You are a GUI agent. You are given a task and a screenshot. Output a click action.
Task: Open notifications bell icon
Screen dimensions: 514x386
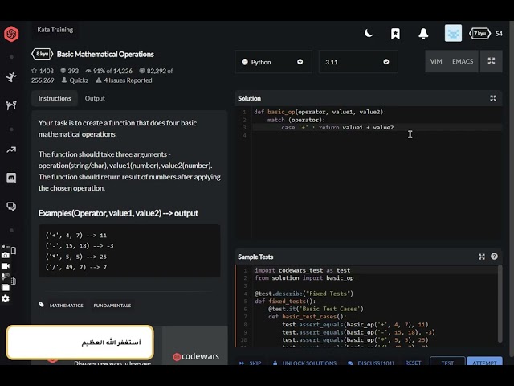[423, 34]
